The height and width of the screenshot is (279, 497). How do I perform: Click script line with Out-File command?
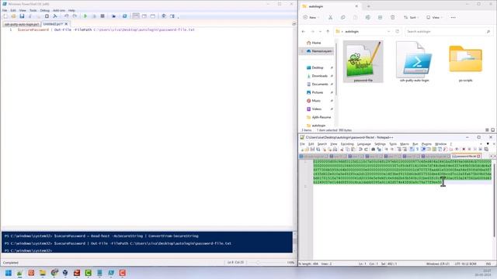click(x=106, y=29)
